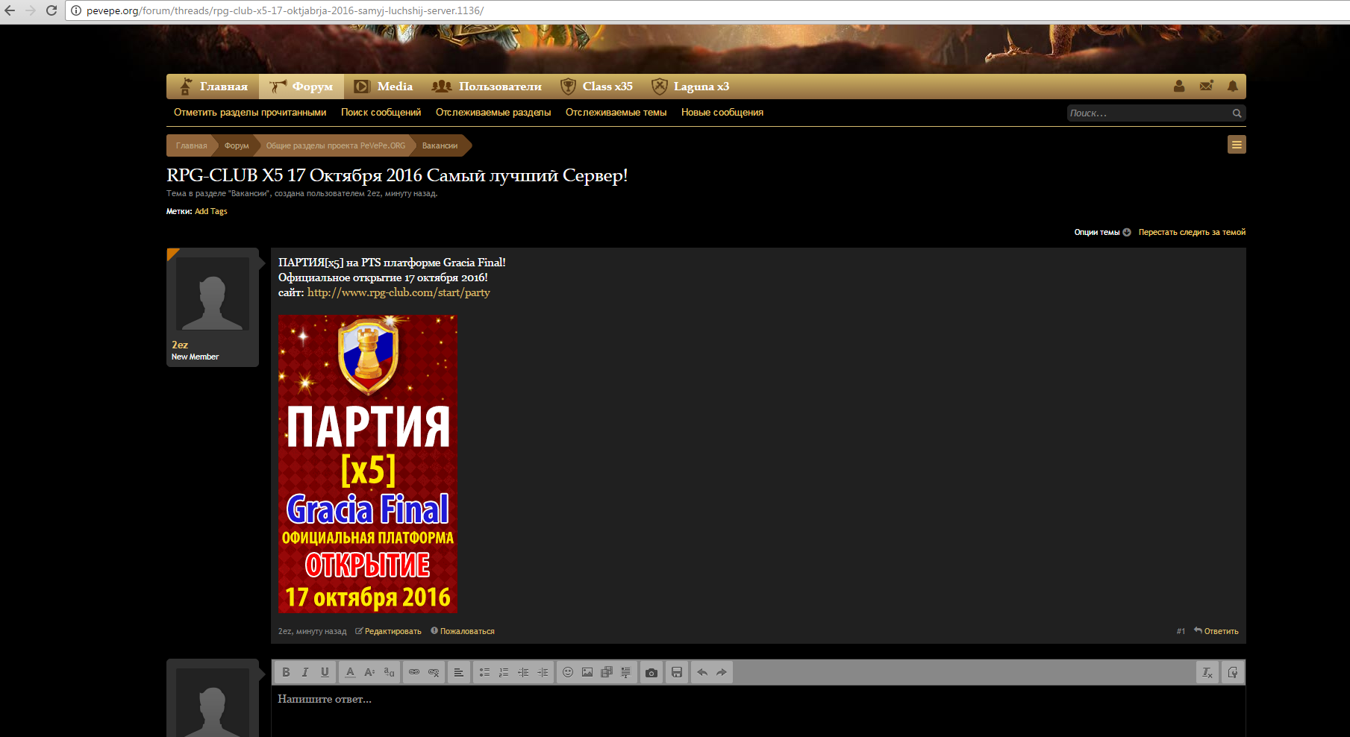Open the breadcrumb hamburger menu button
Viewport: 1350px width, 737px height.
[x=1237, y=145]
